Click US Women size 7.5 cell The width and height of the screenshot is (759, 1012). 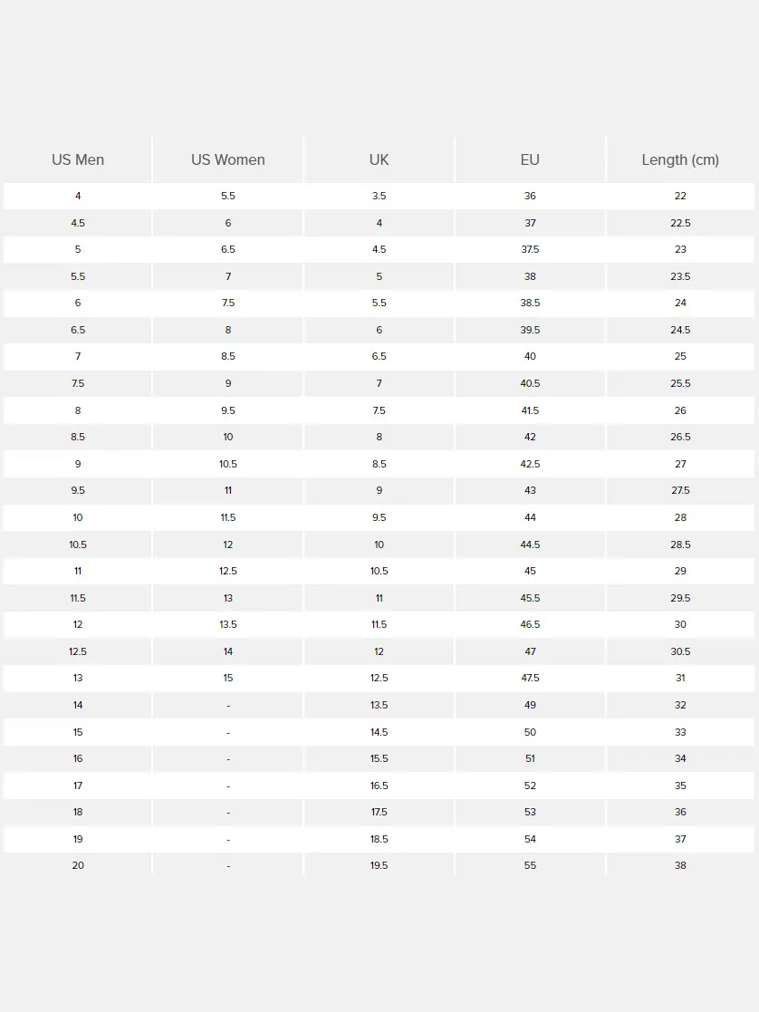(228, 304)
